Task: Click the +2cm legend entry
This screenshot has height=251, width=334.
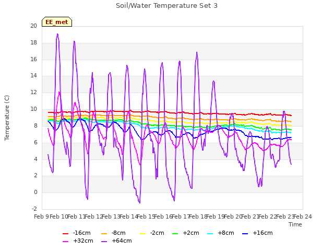Action: (186, 233)
